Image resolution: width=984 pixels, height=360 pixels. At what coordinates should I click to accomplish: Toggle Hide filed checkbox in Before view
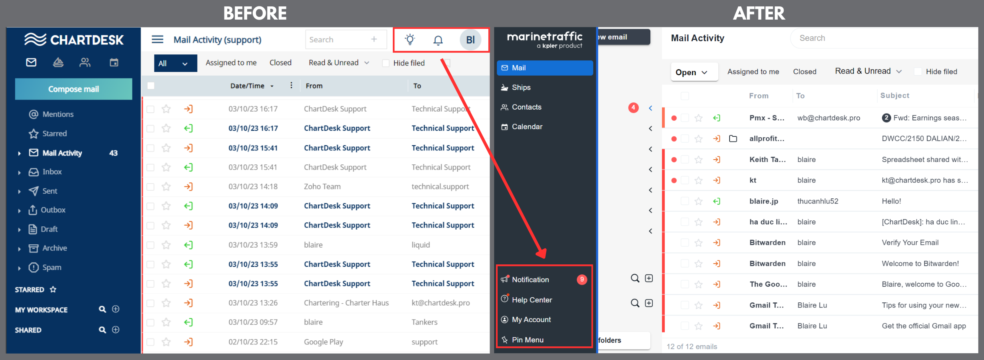click(x=386, y=63)
